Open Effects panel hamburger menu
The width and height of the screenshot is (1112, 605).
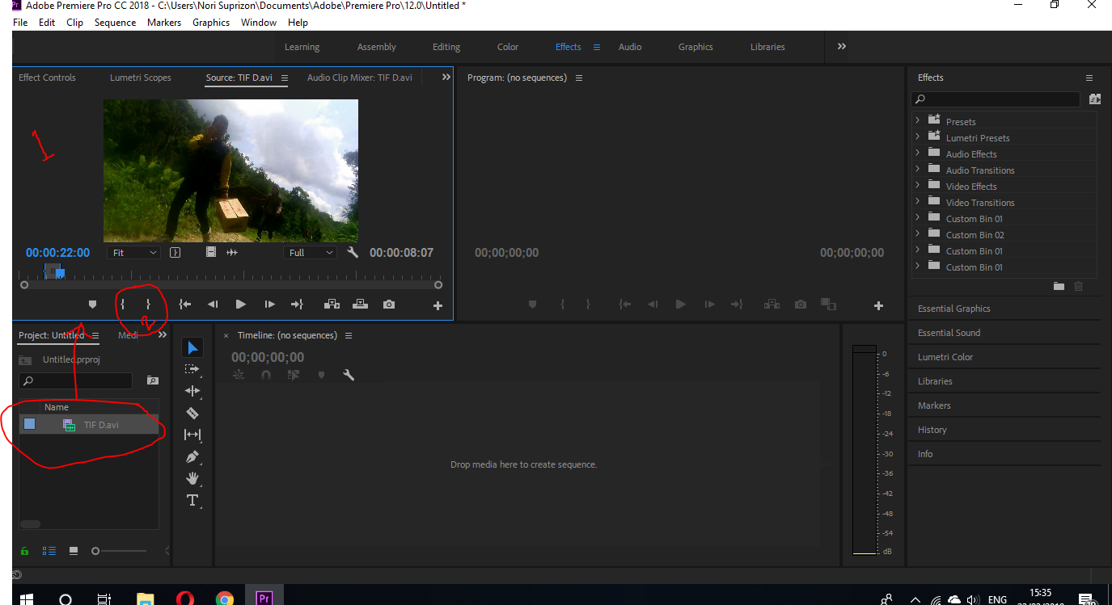tap(1089, 78)
